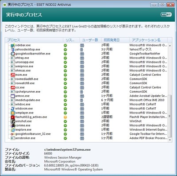Click the wlidsvcm.exe process icon
Screen dimensions: 177x176
(x=13, y=109)
